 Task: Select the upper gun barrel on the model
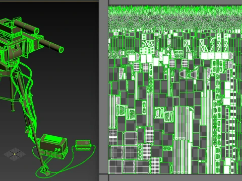(26, 27)
